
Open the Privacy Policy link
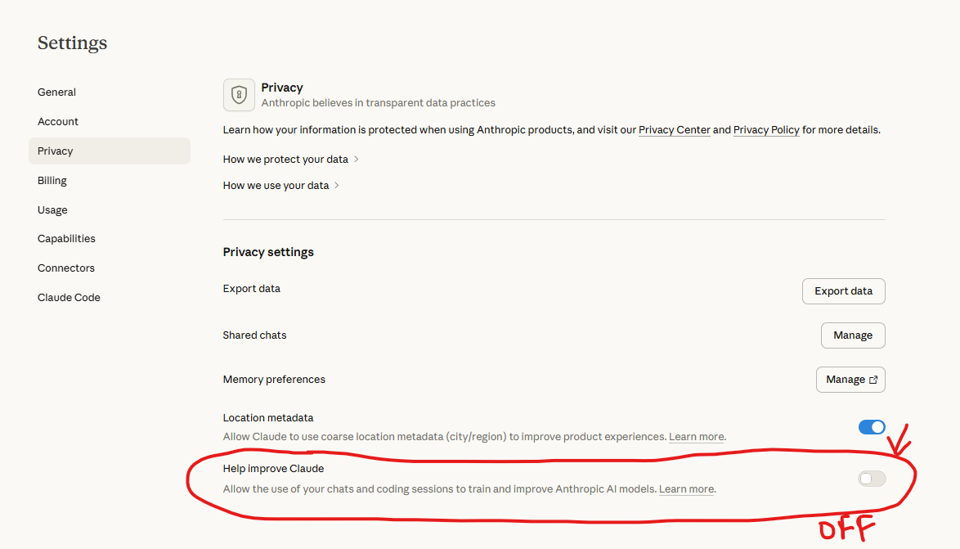coord(766,129)
